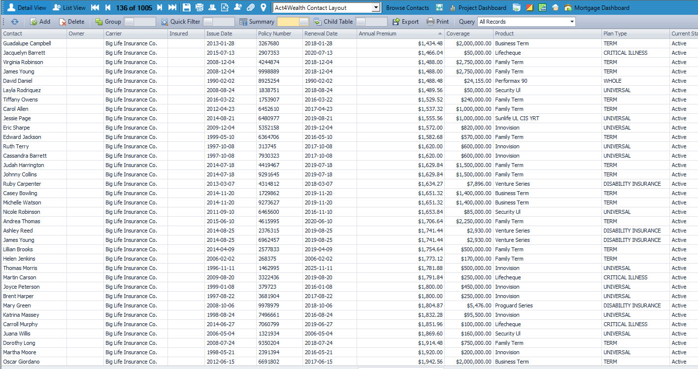Click the orange envelope mail icon
Image resolution: width=698 pixels, height=369 pixels.
click(555, 7)
